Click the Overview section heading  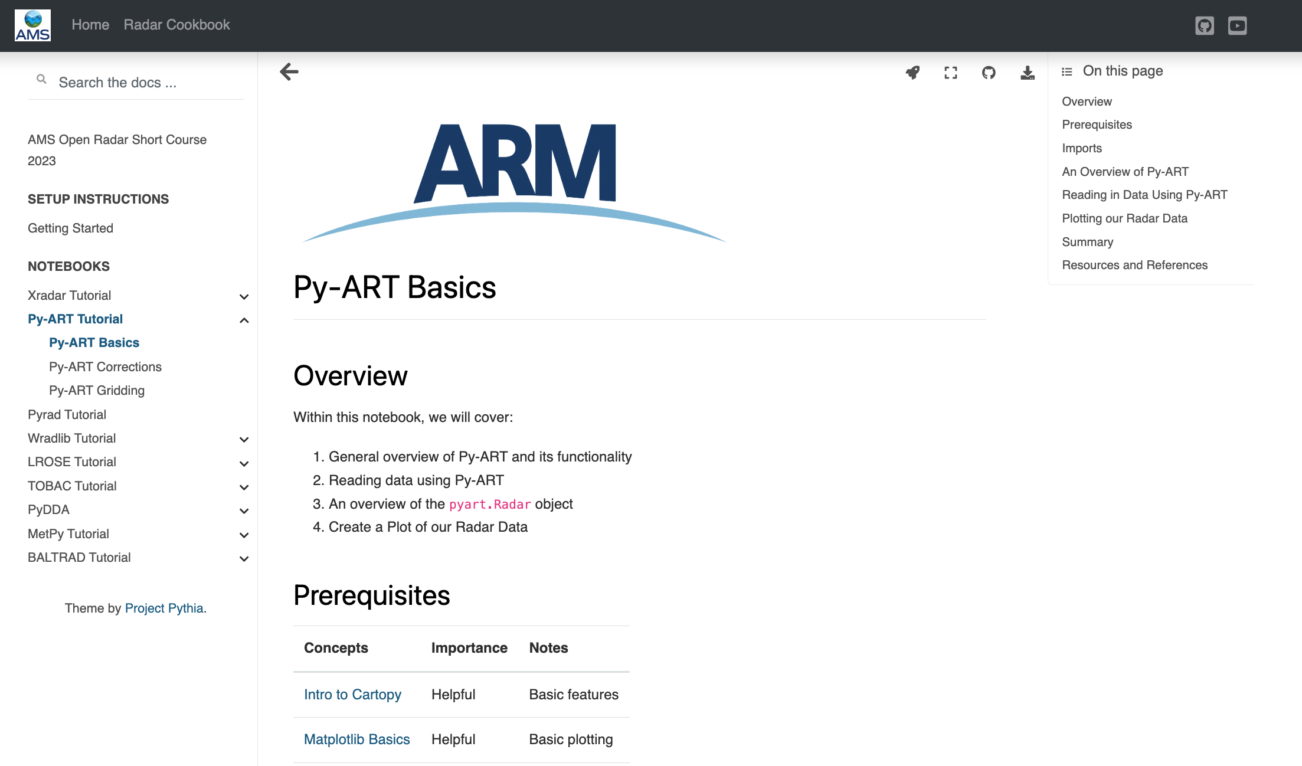[350, 376]
